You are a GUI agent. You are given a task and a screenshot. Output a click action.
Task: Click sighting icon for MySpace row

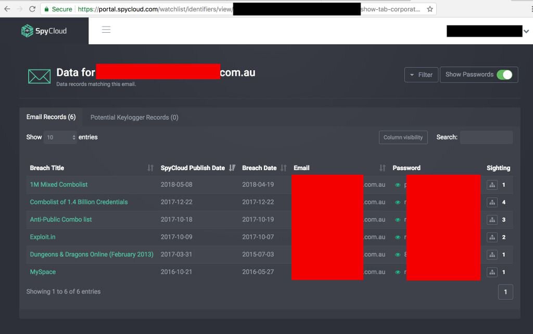click(x=492, y=272)
